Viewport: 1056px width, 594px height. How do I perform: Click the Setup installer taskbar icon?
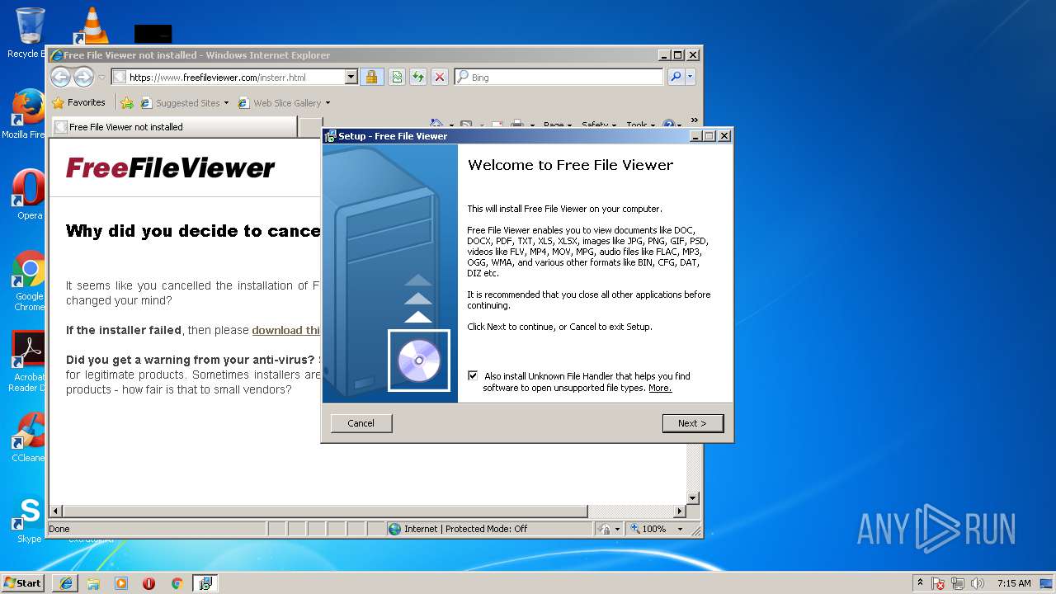pos(205,583)
